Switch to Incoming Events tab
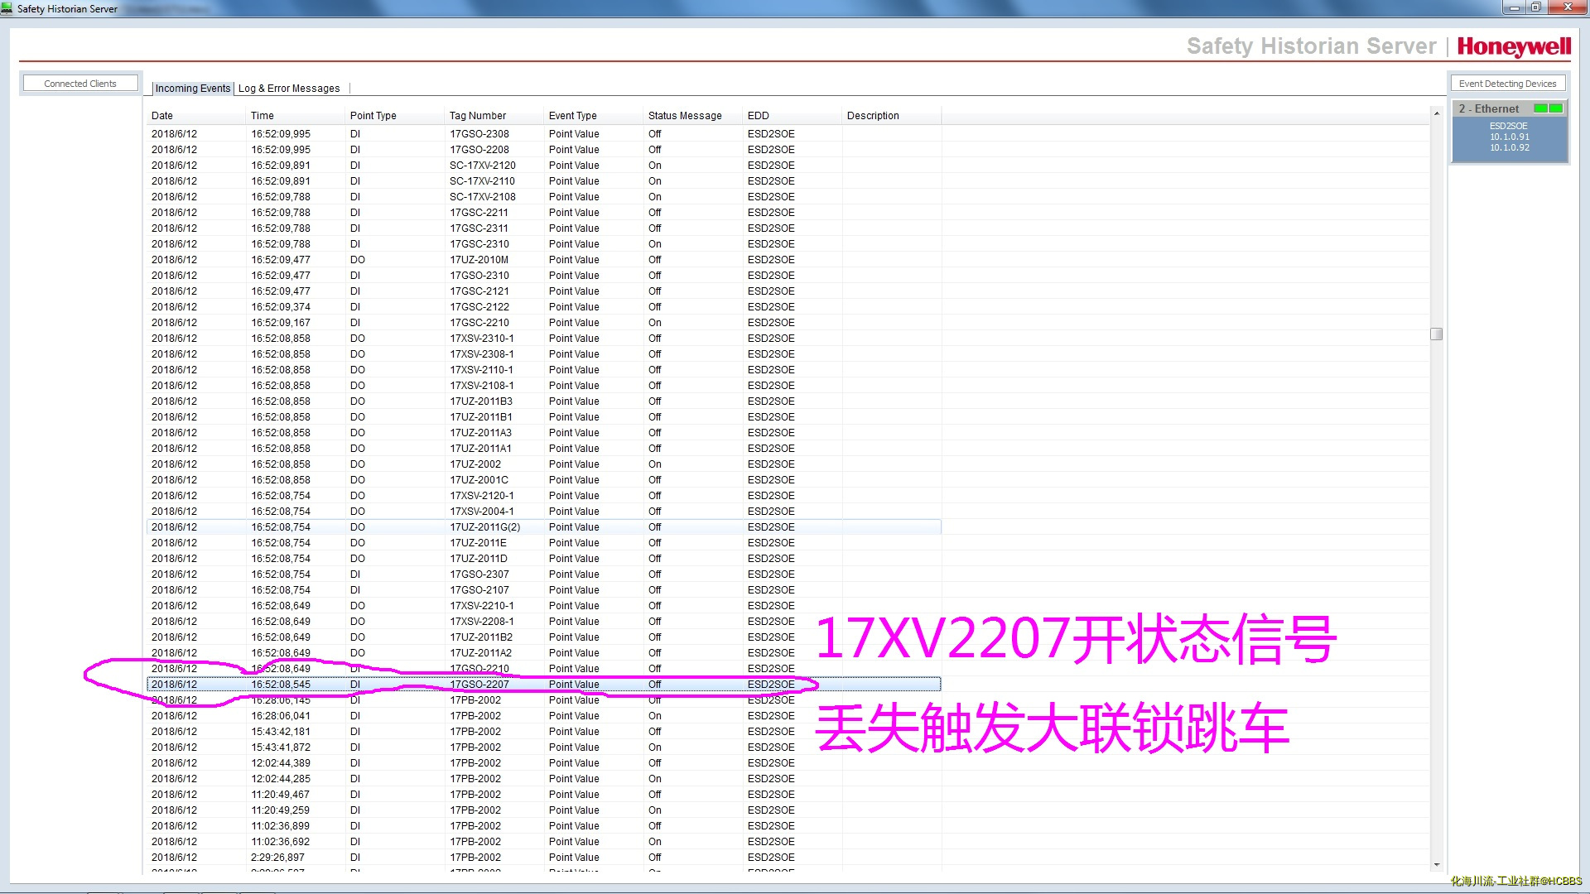Viewport: 1590px width, 894px height. click(191, 89)
